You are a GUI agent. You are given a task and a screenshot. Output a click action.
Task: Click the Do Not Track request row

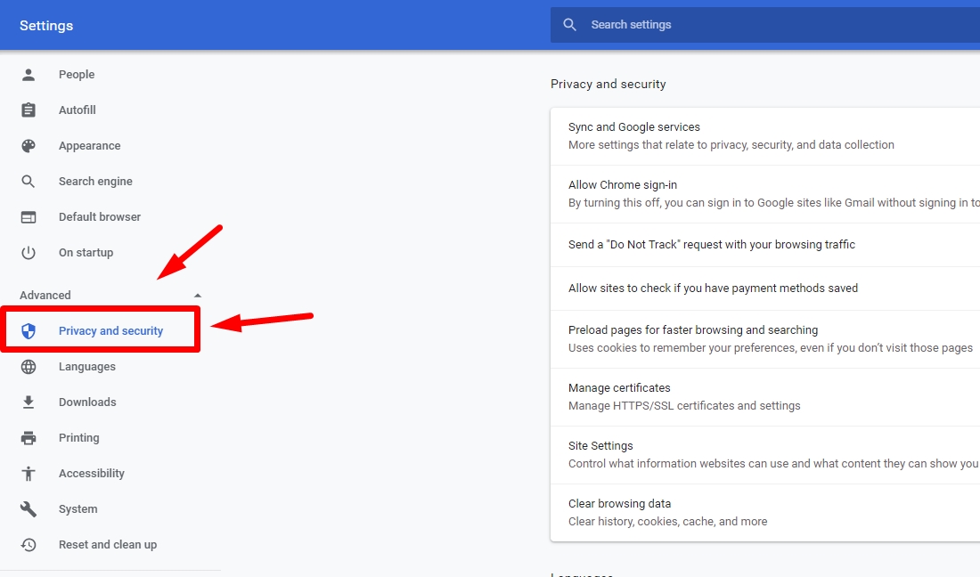tap(765, 245)
